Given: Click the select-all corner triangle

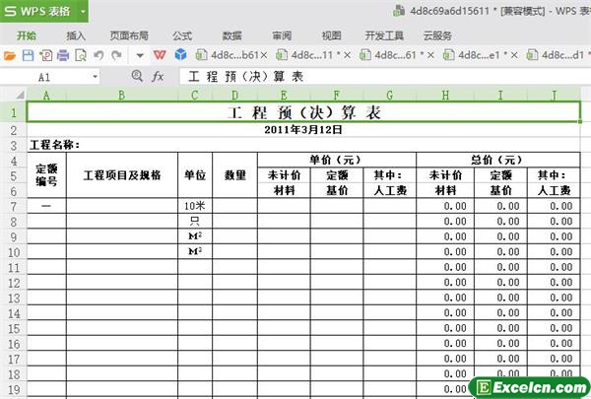Looking at the screenshot, I should (20, 95).
